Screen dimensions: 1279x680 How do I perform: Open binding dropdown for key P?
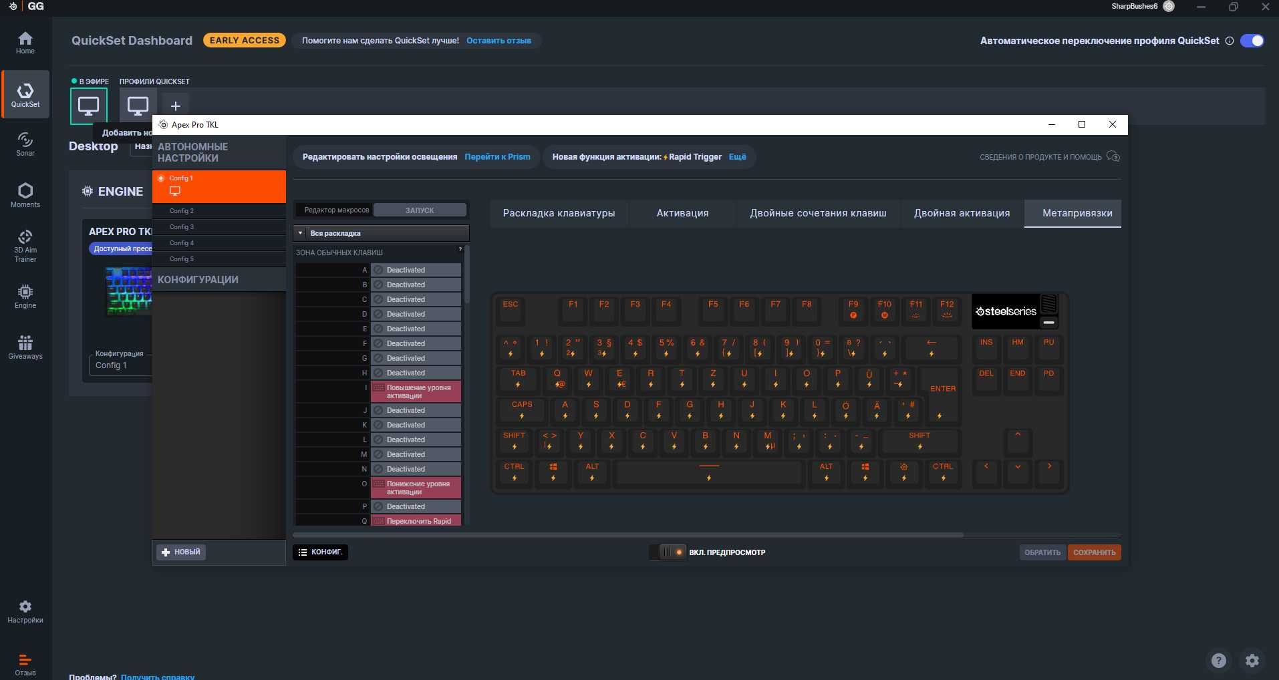[416, 506]
